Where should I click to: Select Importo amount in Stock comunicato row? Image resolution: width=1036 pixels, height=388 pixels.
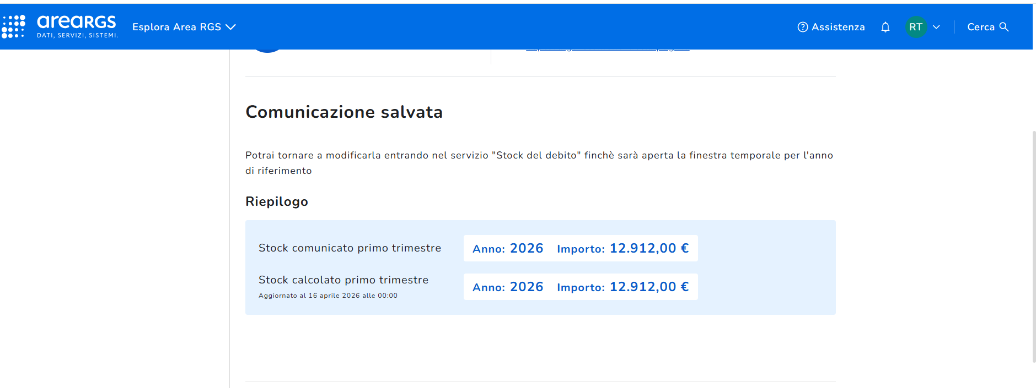click(622, 248)
